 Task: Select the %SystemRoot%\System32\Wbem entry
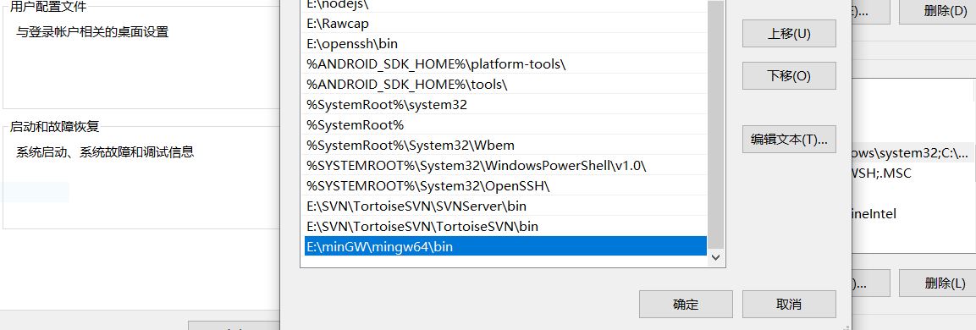point(505,145)
